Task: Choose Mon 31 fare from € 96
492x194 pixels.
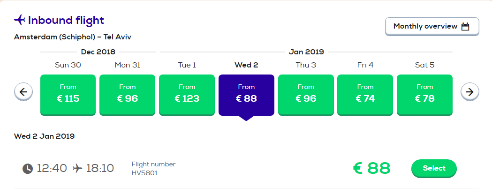Action: pyautogui.click(x=127, y=95)
